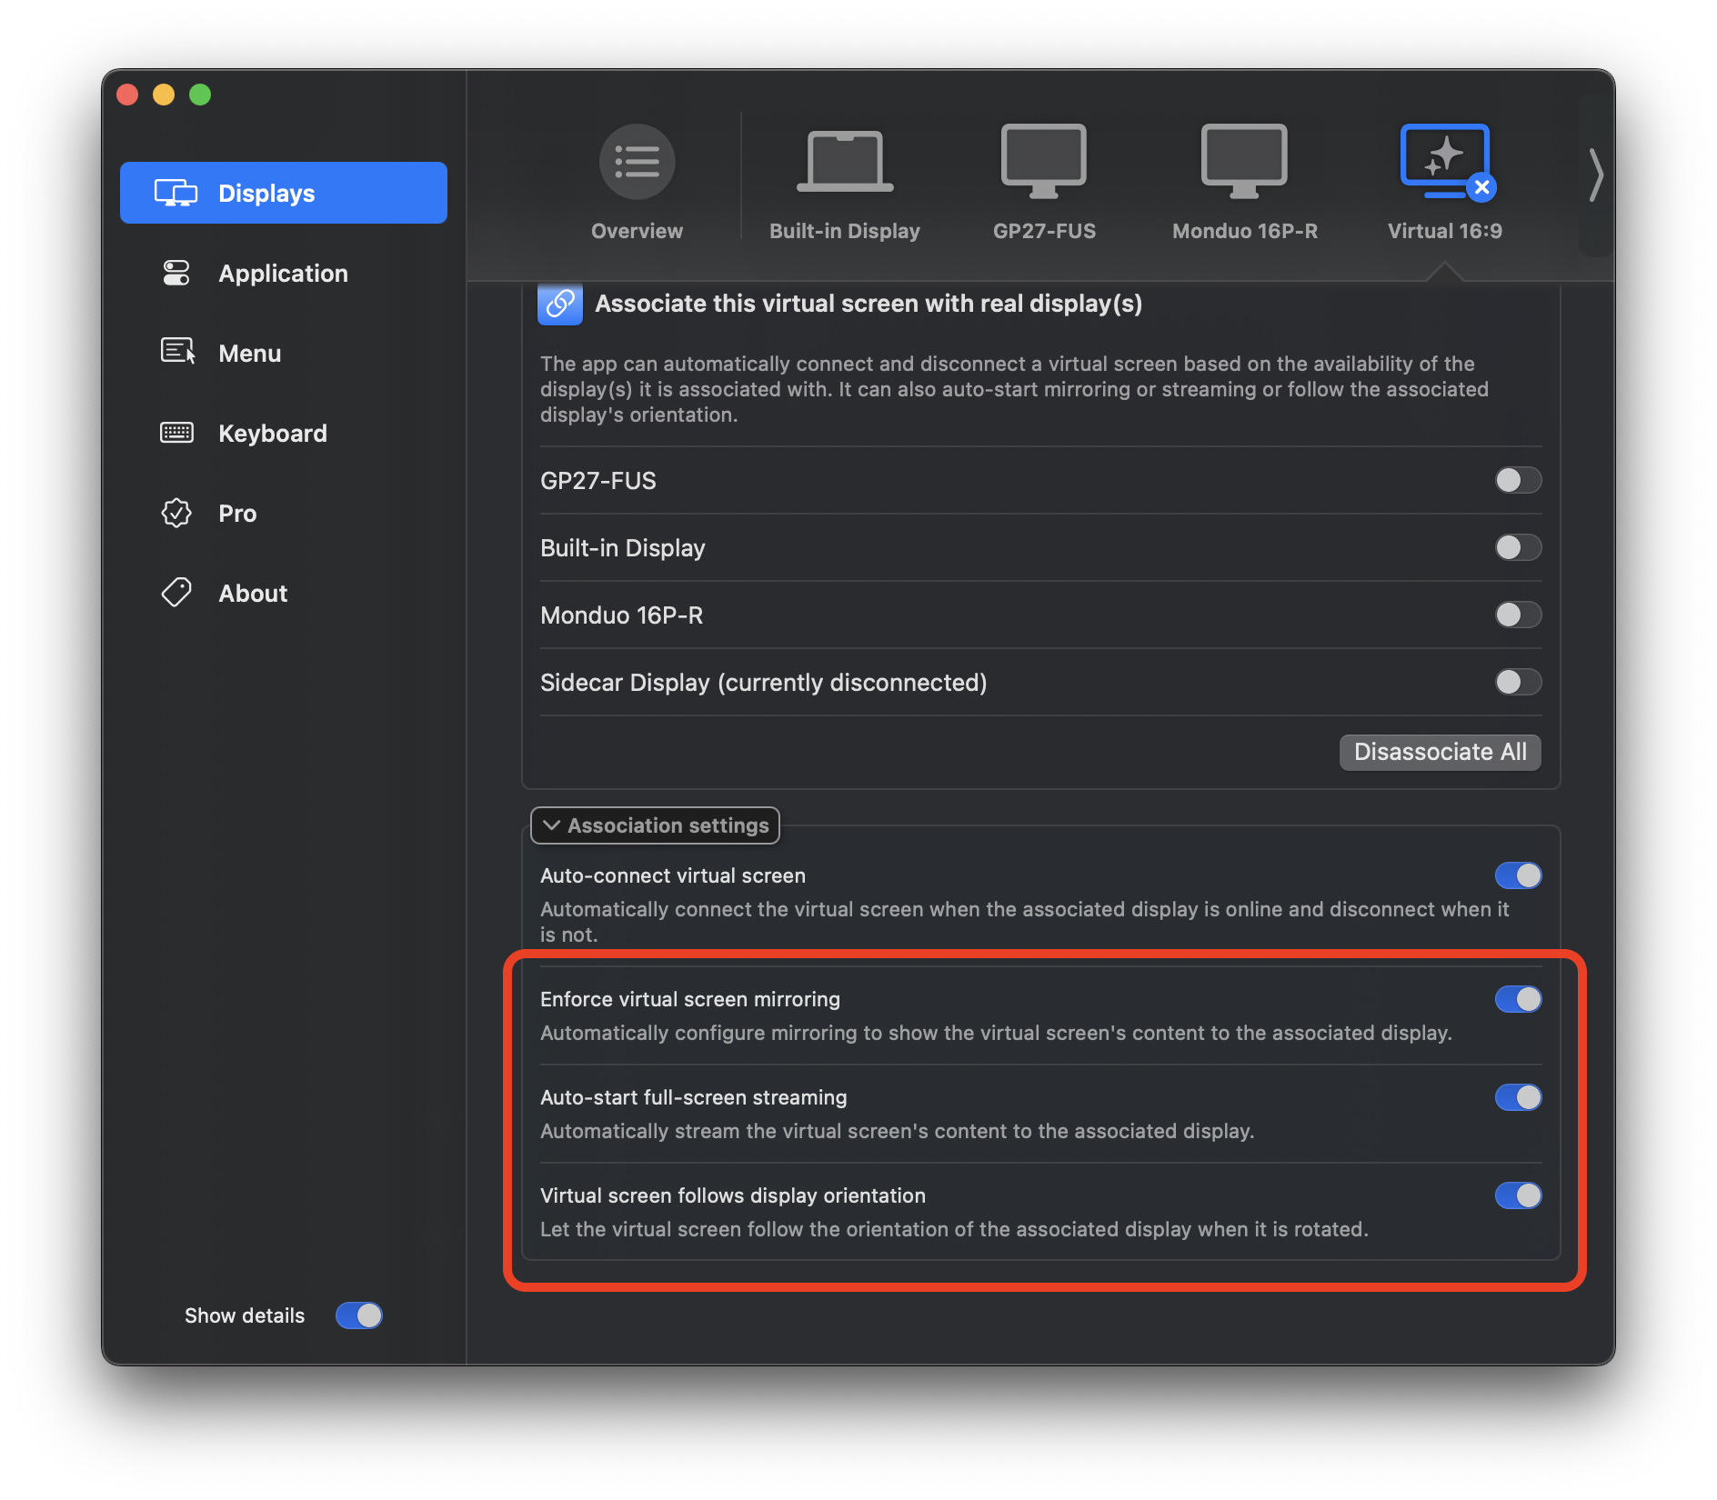Turn off Enforce virtual screen mirroring
This screenshot has height=1500, width=1717.
[1519, 999]
